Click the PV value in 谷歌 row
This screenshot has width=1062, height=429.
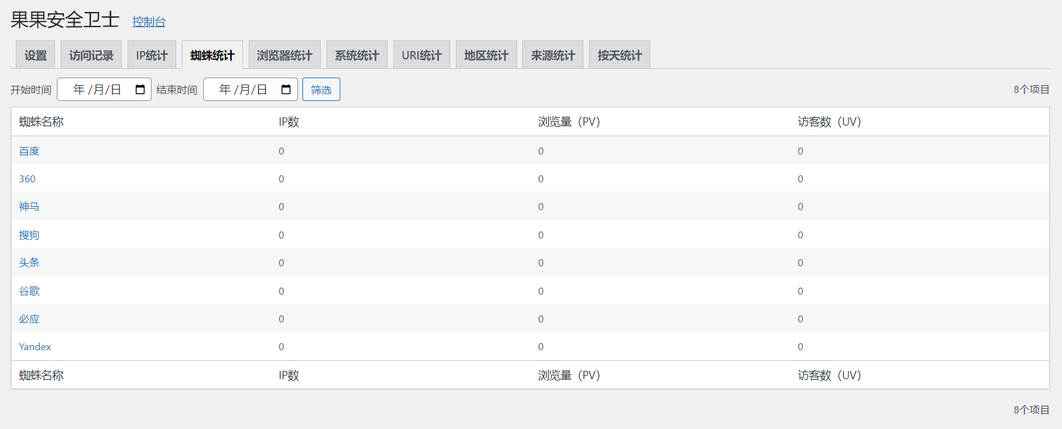click(541, 291)
